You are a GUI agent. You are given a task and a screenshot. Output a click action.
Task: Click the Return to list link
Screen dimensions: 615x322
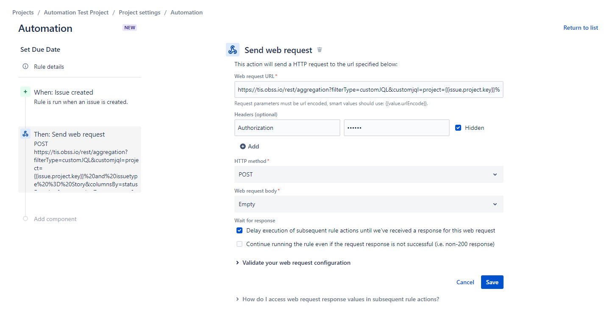(x=581, y=28)
